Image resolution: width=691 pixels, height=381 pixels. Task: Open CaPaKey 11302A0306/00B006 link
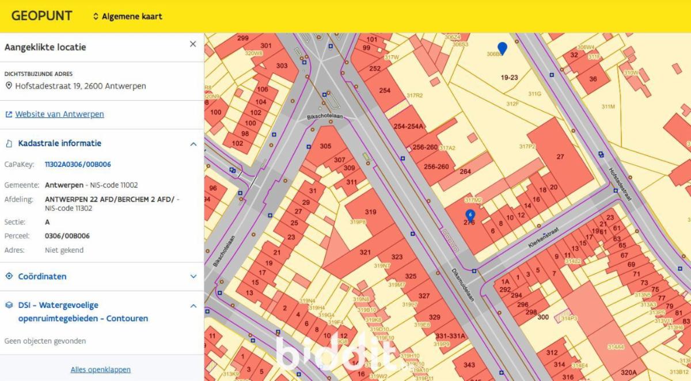[78, 165]
